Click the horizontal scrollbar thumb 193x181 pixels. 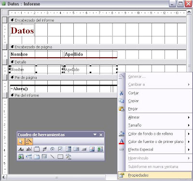[x=56, y=177]
